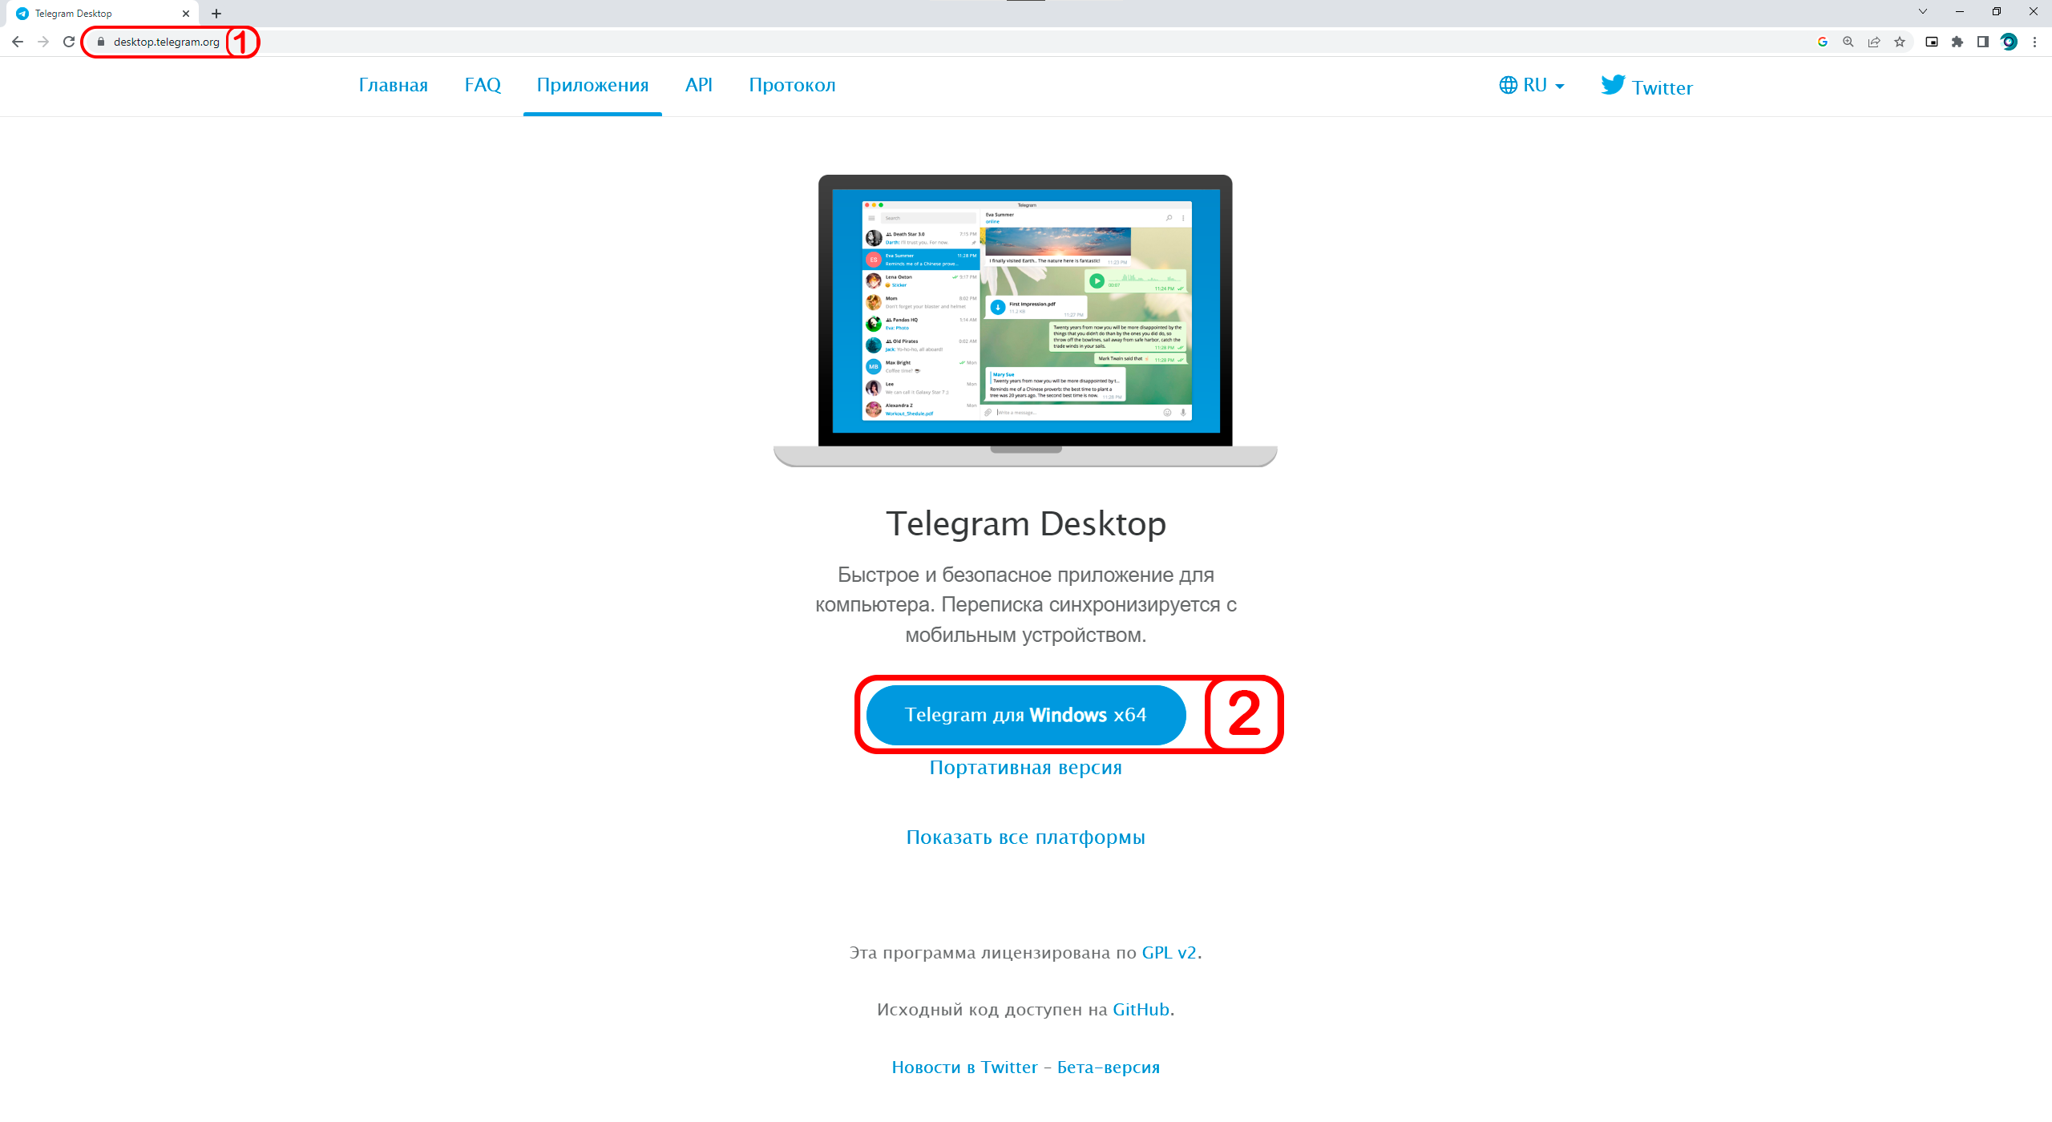2052x1122 pixels.
Task: Click the browser forward arrow
Action: 43,42
